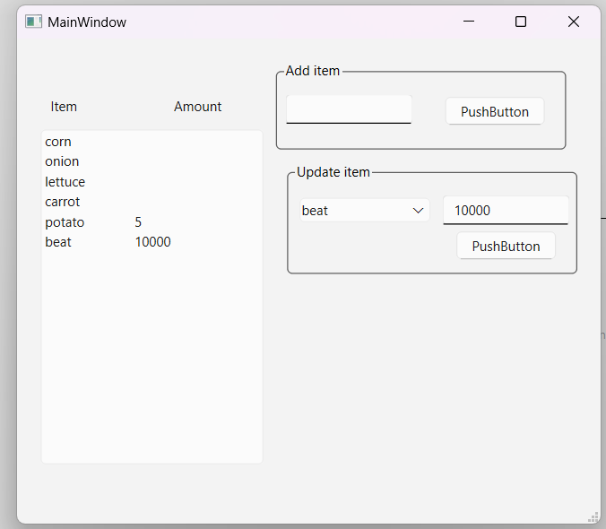Select potato in the item list
This screenshot has width=606, height=529.
pos(65,222)
